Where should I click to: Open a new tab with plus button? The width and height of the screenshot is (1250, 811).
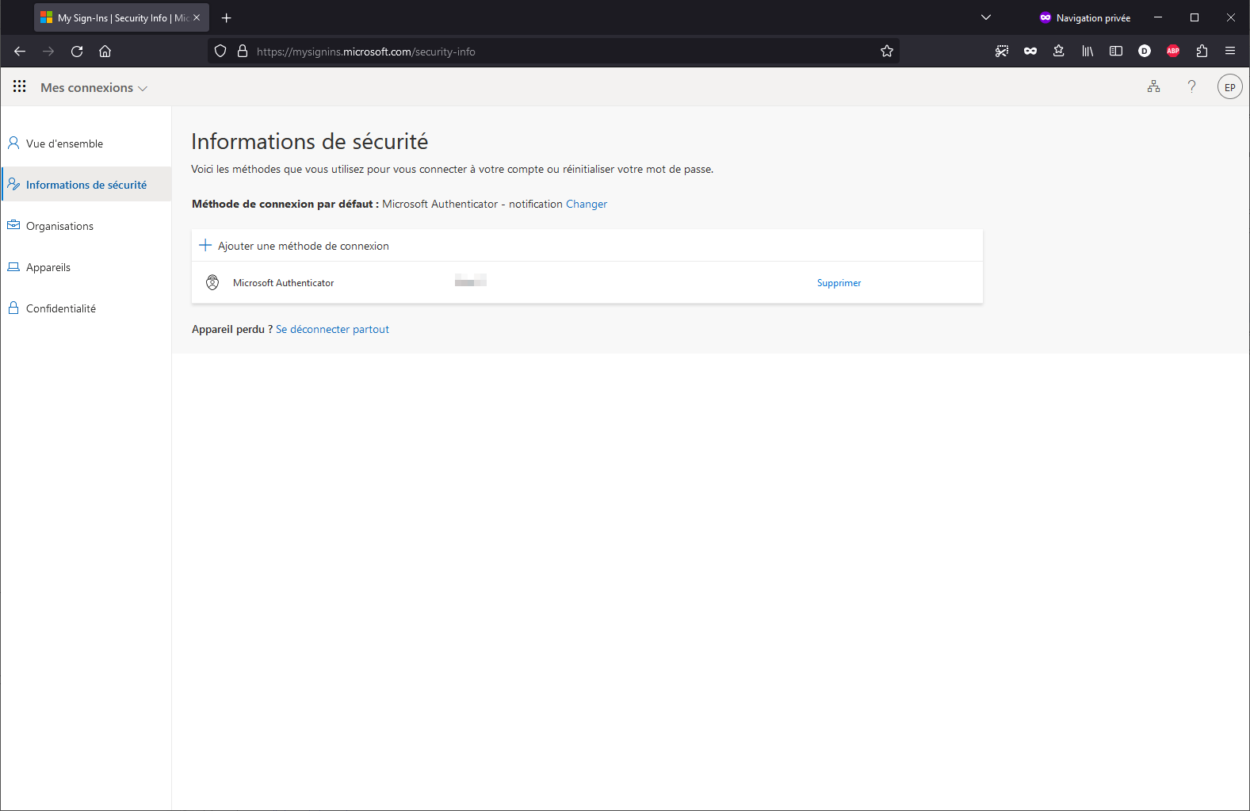pos(227,17)
